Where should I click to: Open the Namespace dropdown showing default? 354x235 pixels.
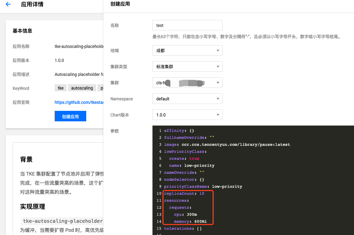pyautogui.click(x=187, y=99)
